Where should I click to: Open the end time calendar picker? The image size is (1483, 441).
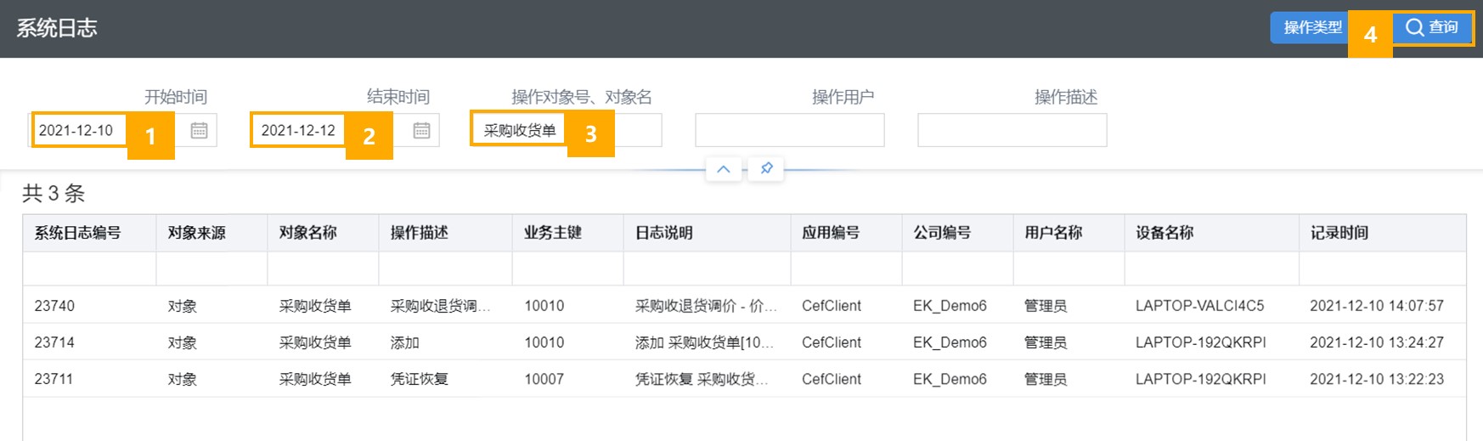tap(421, 130)
